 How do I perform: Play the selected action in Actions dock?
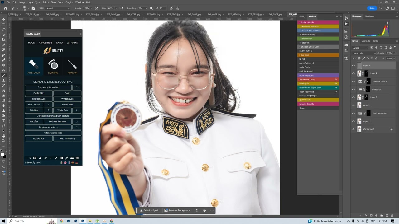click(x=346, y=24)
